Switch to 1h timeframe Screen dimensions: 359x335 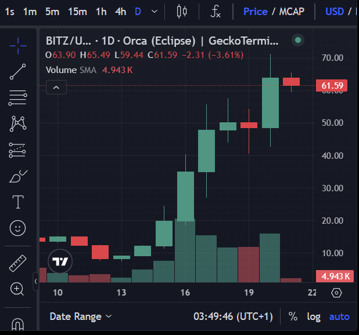(x=101, y=12)
